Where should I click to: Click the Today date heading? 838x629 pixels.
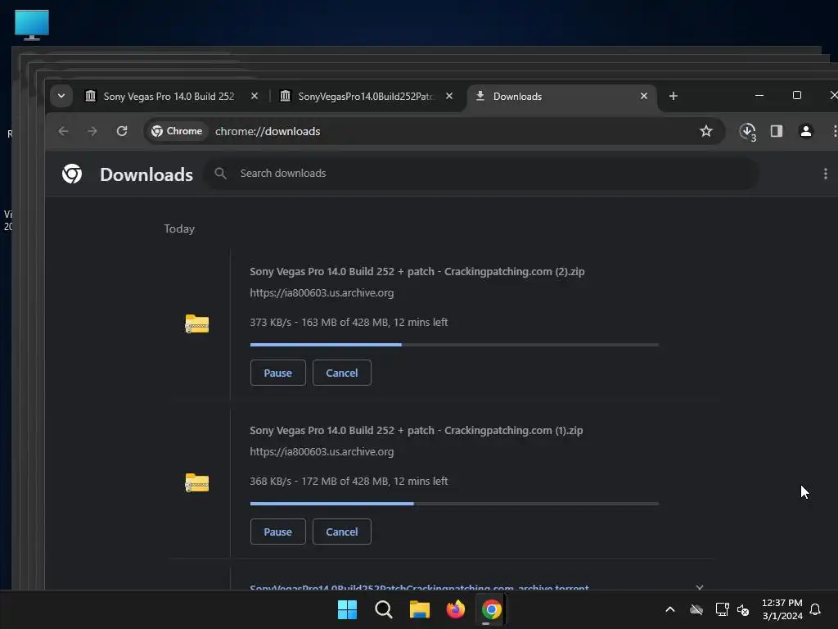point(179,229)
